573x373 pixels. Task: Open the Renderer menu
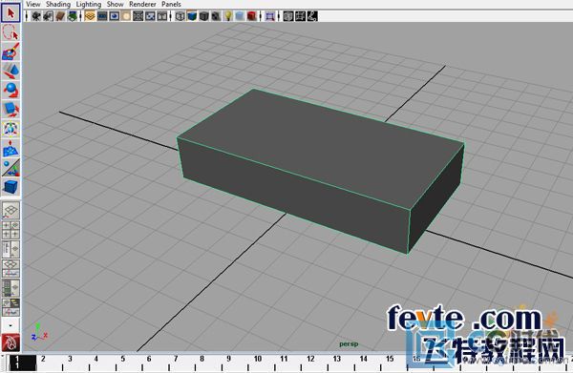[x=142, y=5]
